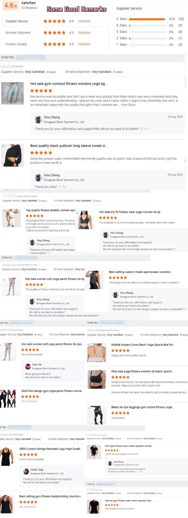The image size is (188, 518).
Task: Filter reviews by 2 Stars row
Action: click(x=149, y=38)
